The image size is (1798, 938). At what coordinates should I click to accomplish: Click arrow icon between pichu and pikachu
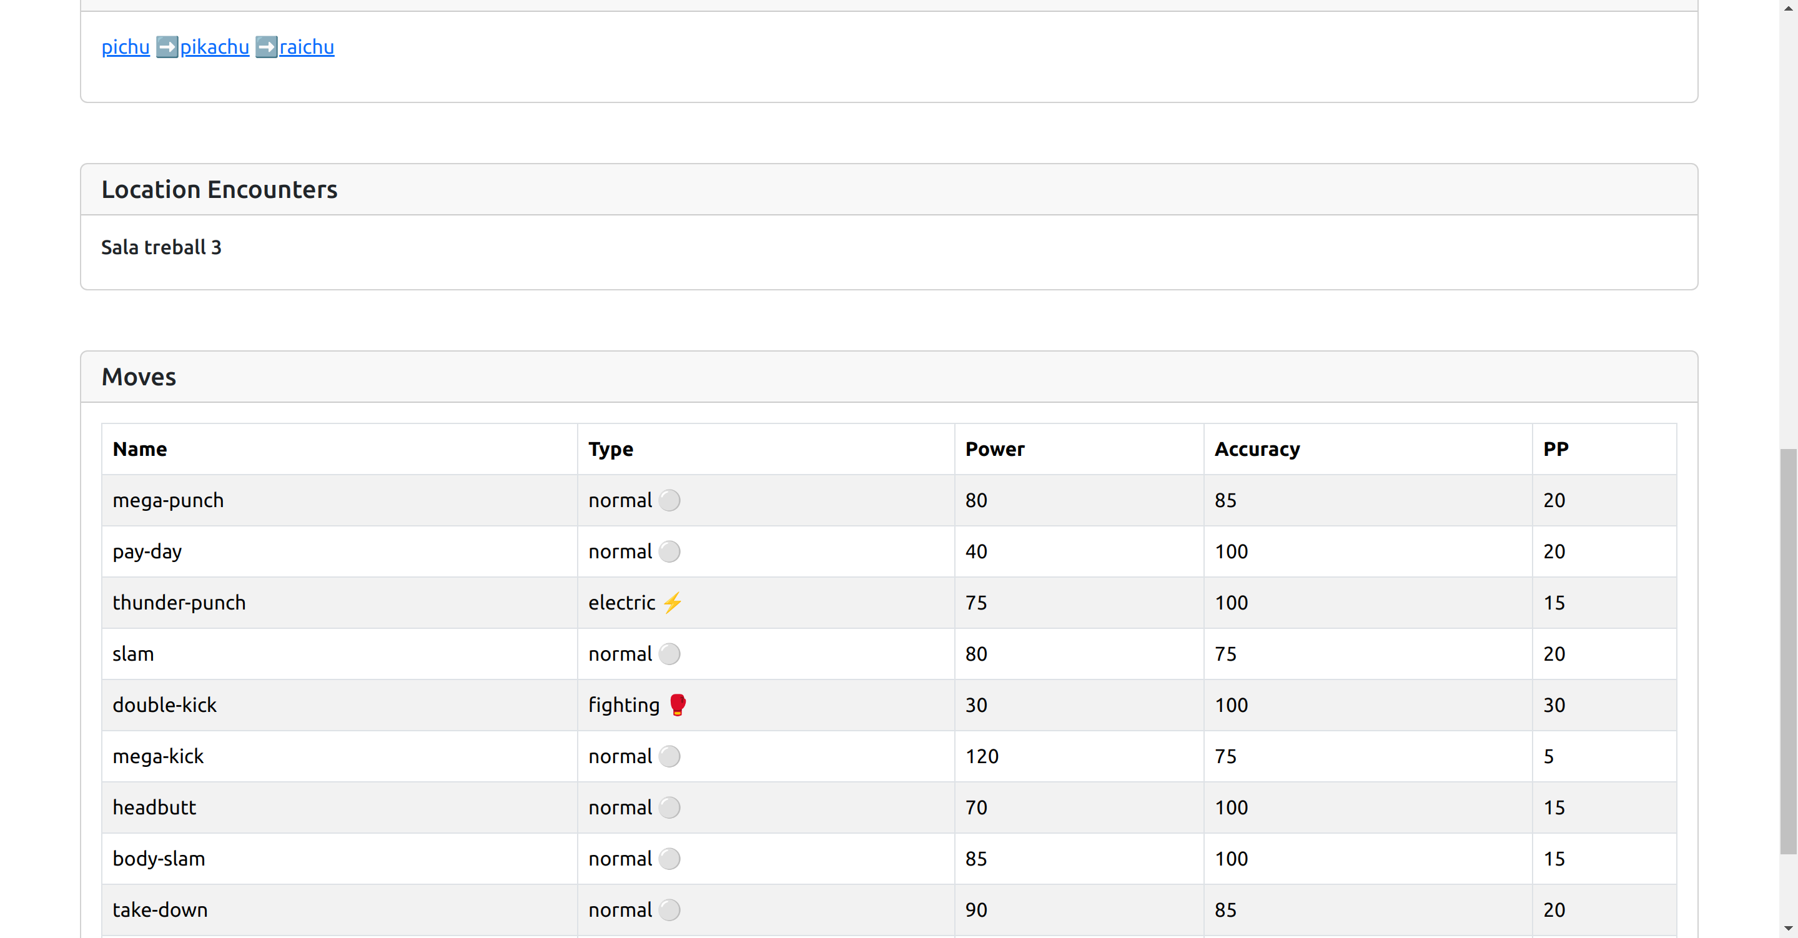click(x=167, y=47)
